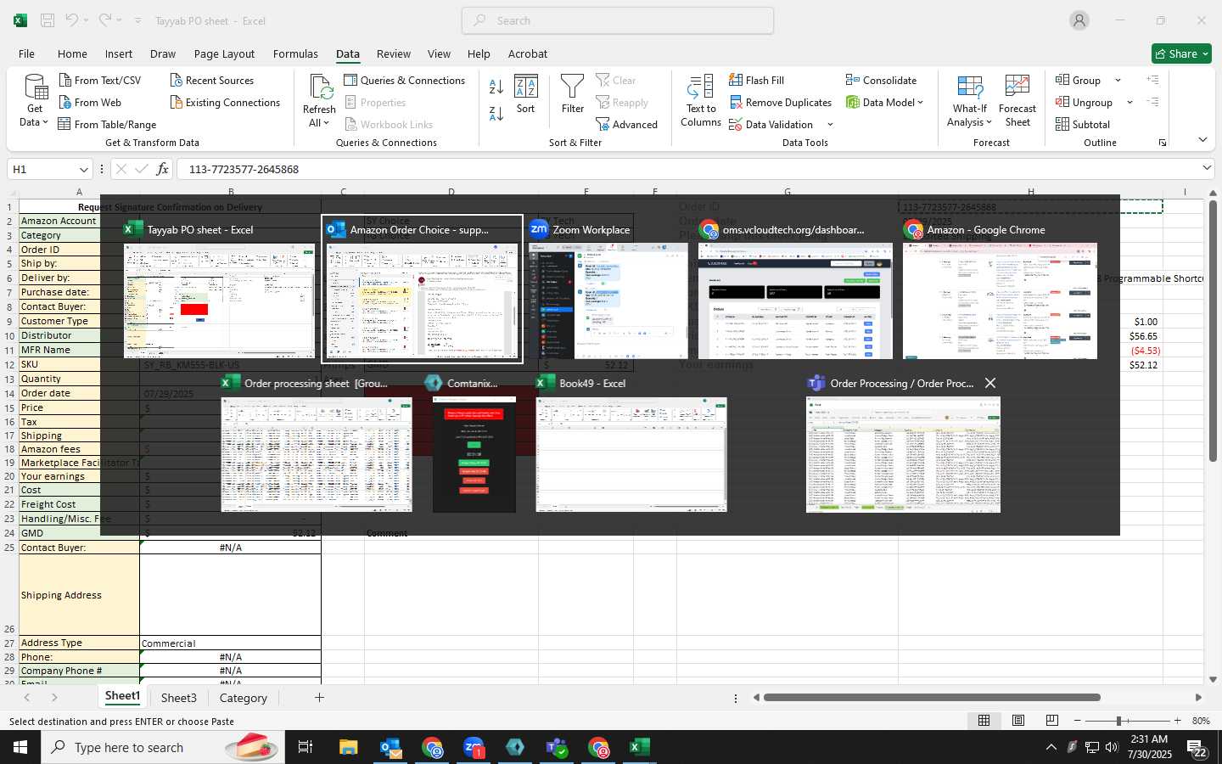Click the vertical scrollbar thumb
This screenshot has width=1222, height=764.
point(1213,331)
